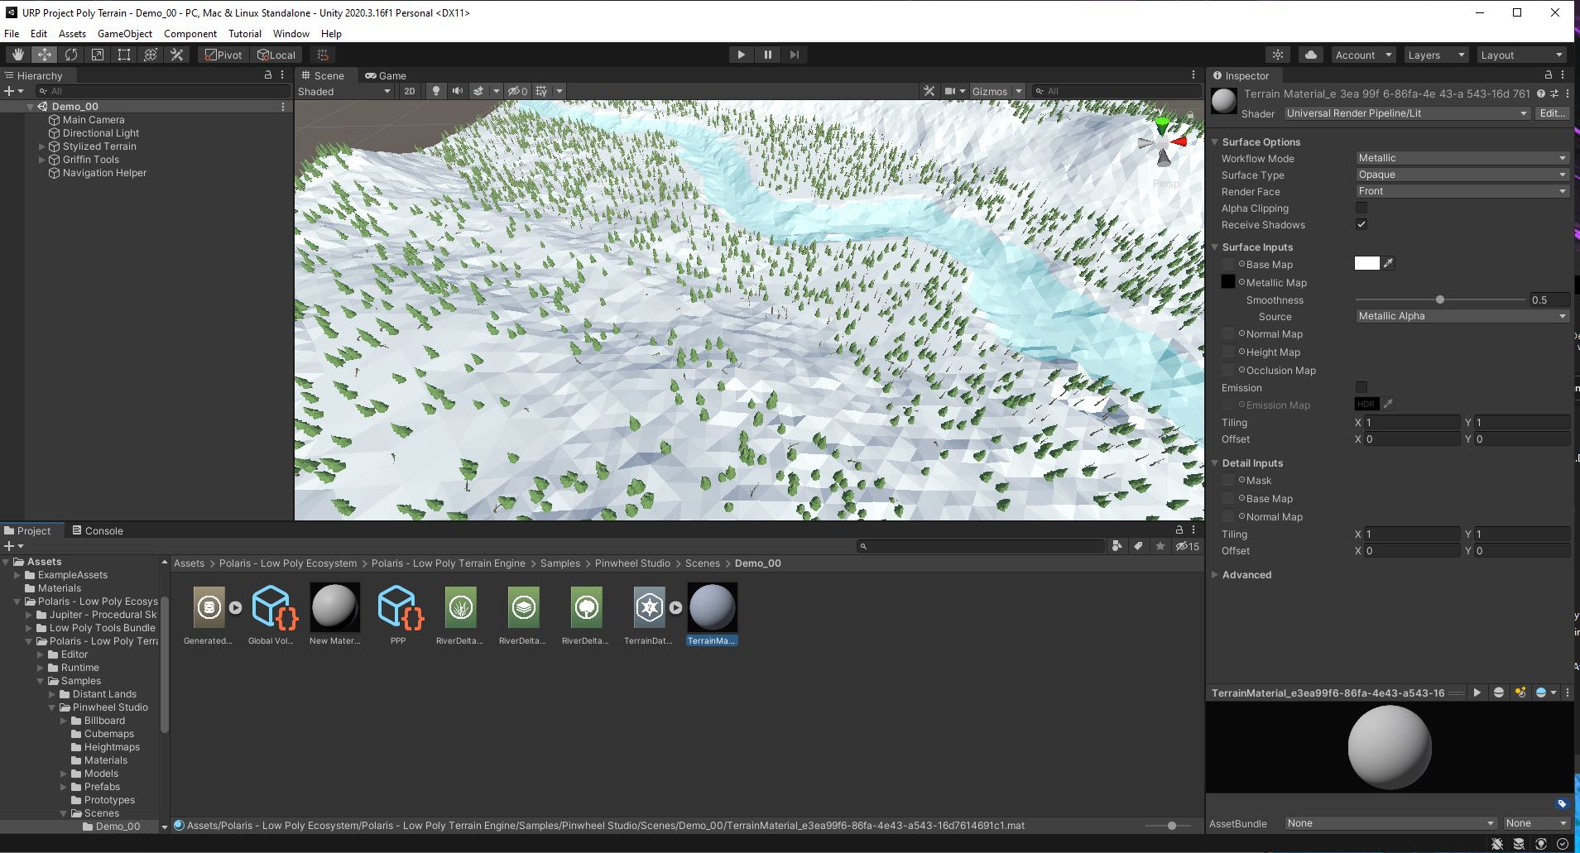The image size is (1580, 853).
Task: Open the Assets menu
Action: point(72,34)
